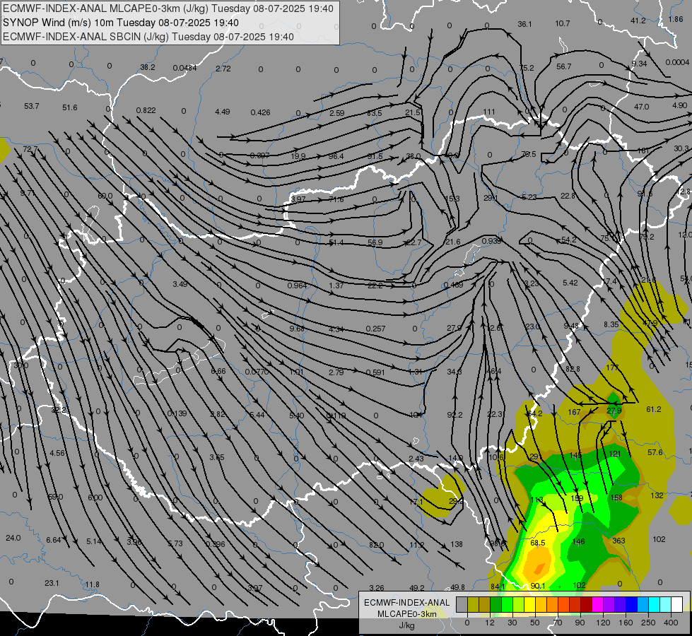Click the legend label ECMWF-INDEX-ANAL

tap(407, 603)
